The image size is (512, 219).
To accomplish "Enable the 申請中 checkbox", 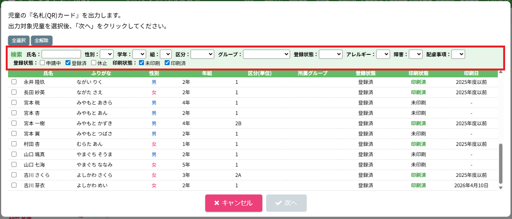I will pyautogui.click(x=43, y=63).
